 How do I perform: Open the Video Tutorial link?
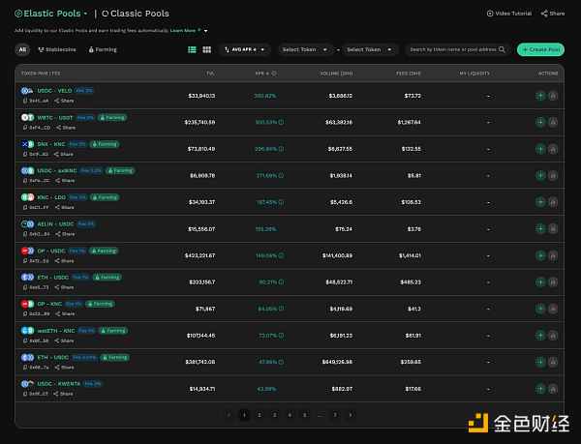509,14
